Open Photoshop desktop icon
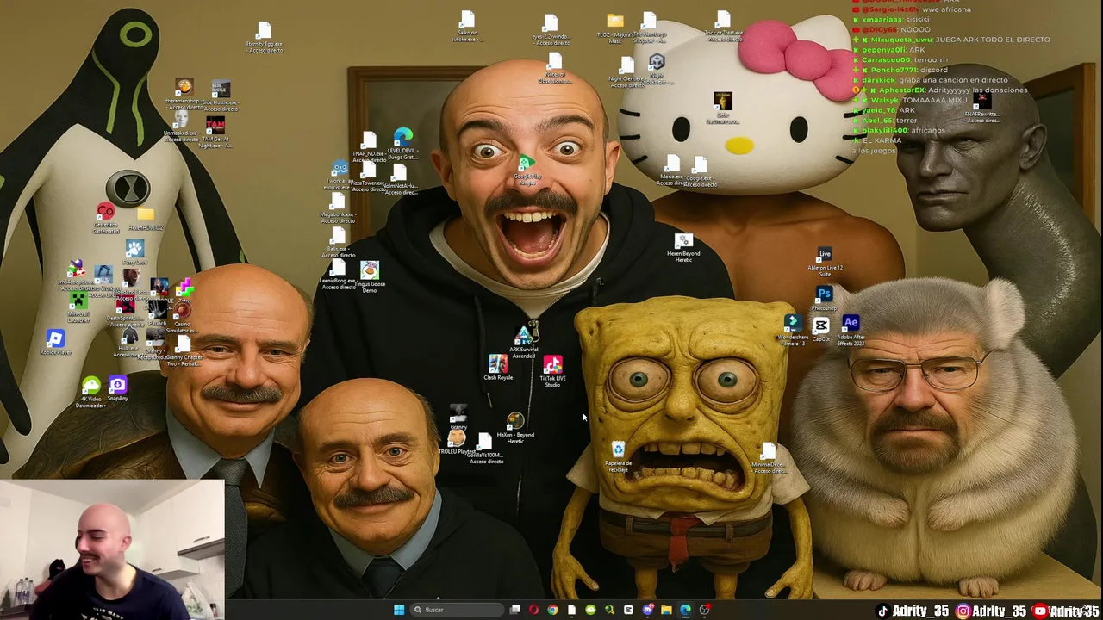Screen dimensions: 1103x620 [x=825, y=294]
